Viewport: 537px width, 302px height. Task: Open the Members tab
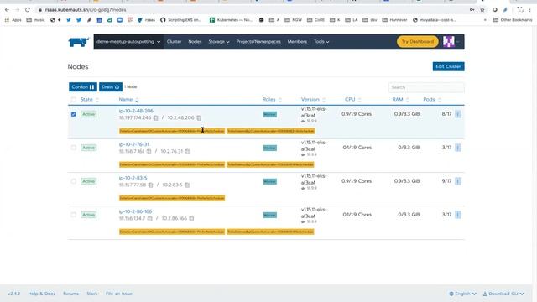point(297,42)
